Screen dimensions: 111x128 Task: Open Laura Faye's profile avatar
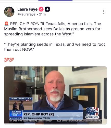coord(9,12)
